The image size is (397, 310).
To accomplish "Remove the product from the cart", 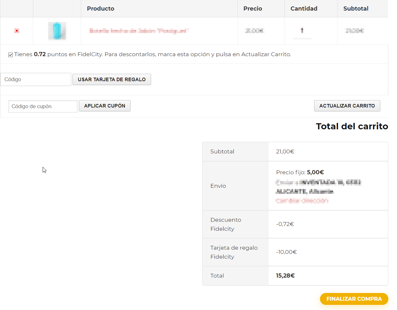I will point(17,31).
